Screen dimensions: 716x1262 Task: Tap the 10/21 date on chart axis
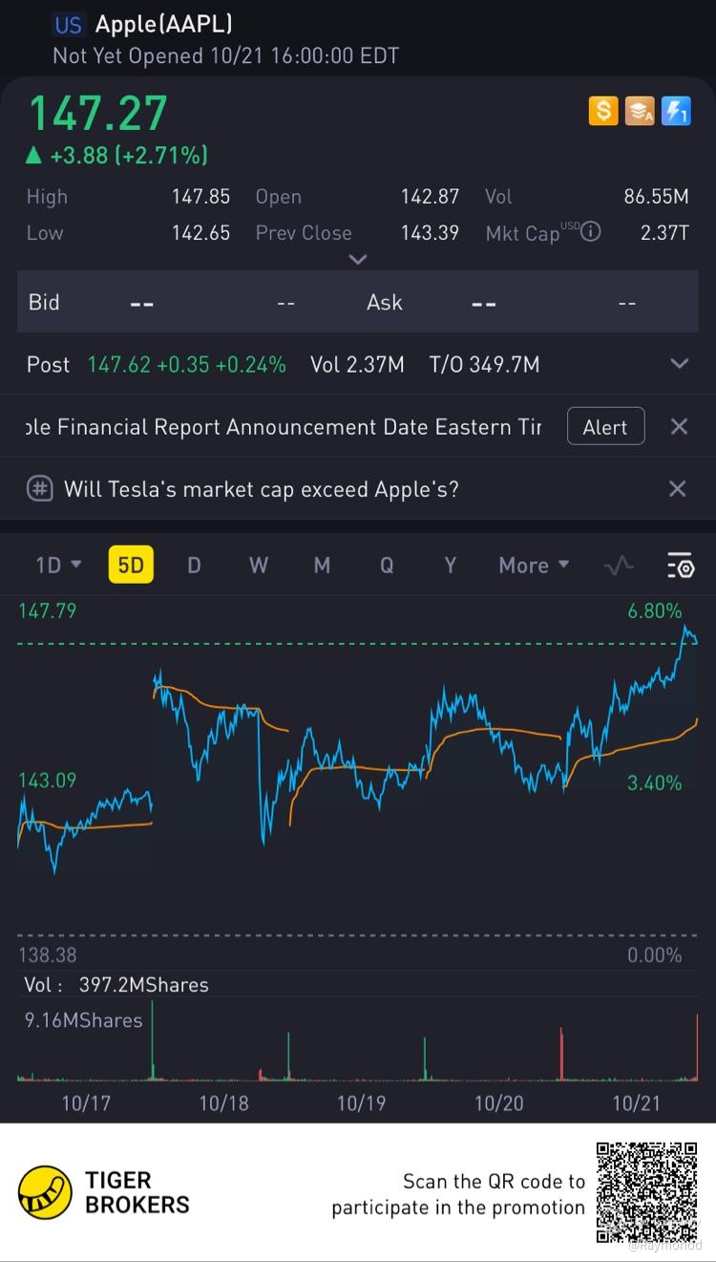[636, 1103]
